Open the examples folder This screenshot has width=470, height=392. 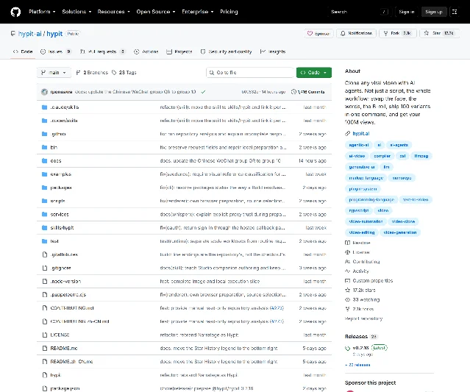pyautogui.click(x=61, y=174)
